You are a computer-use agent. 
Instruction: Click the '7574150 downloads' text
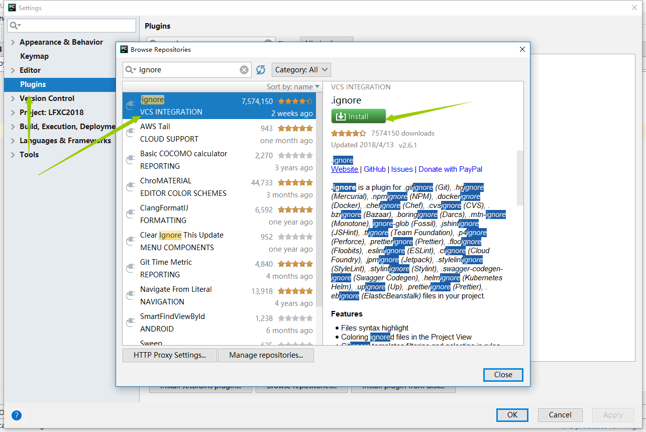click(x=403, y=133)
